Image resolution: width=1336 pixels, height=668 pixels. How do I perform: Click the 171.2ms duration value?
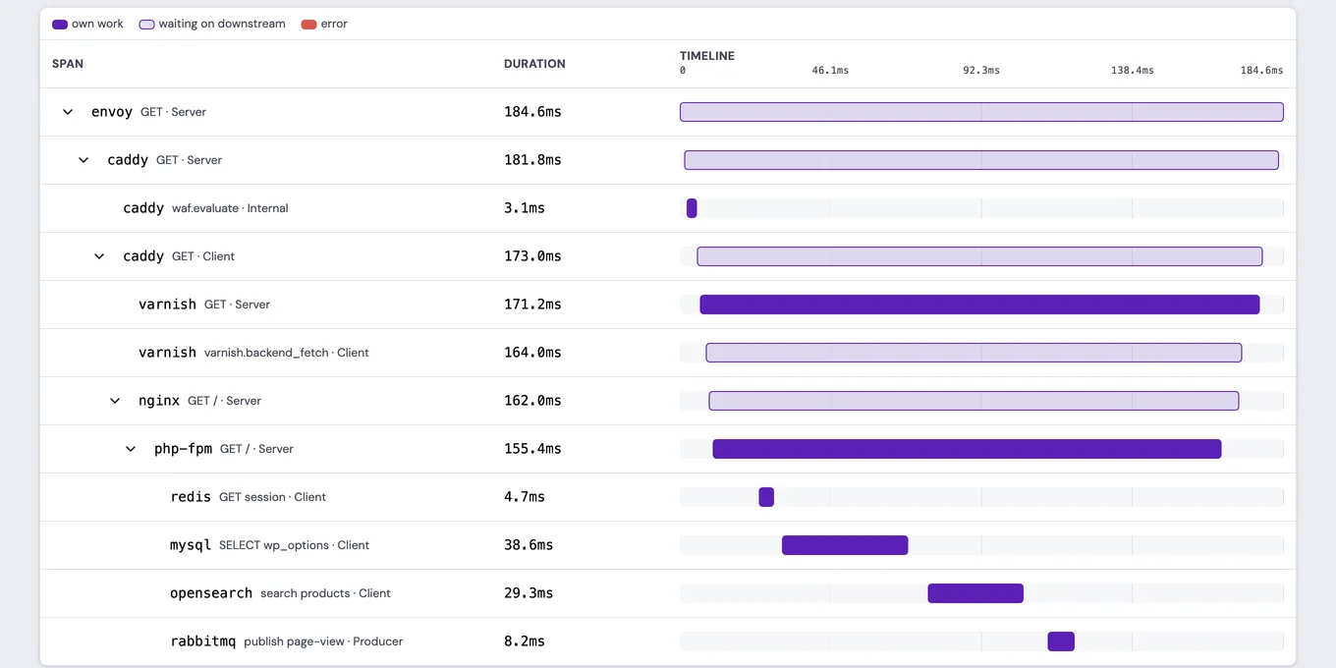(x=532, y=305)
